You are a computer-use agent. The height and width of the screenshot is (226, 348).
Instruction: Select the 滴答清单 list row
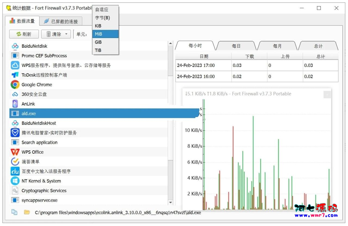tap(89, 162)
